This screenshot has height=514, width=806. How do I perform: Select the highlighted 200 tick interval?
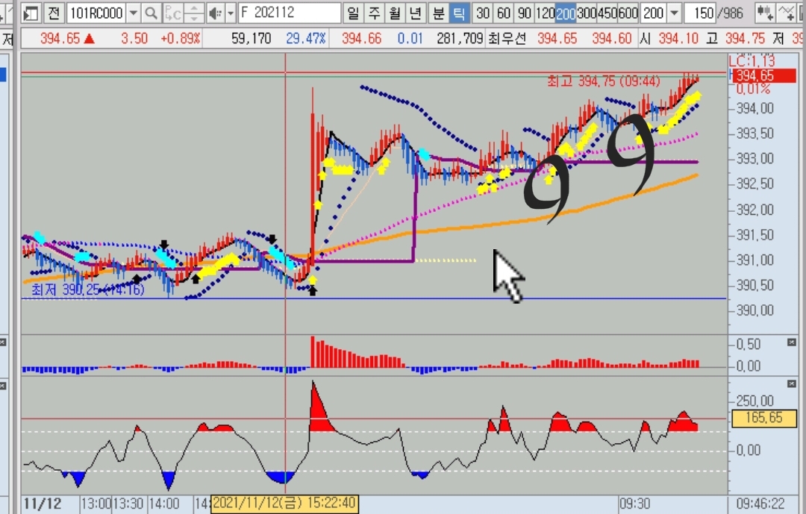566,13
